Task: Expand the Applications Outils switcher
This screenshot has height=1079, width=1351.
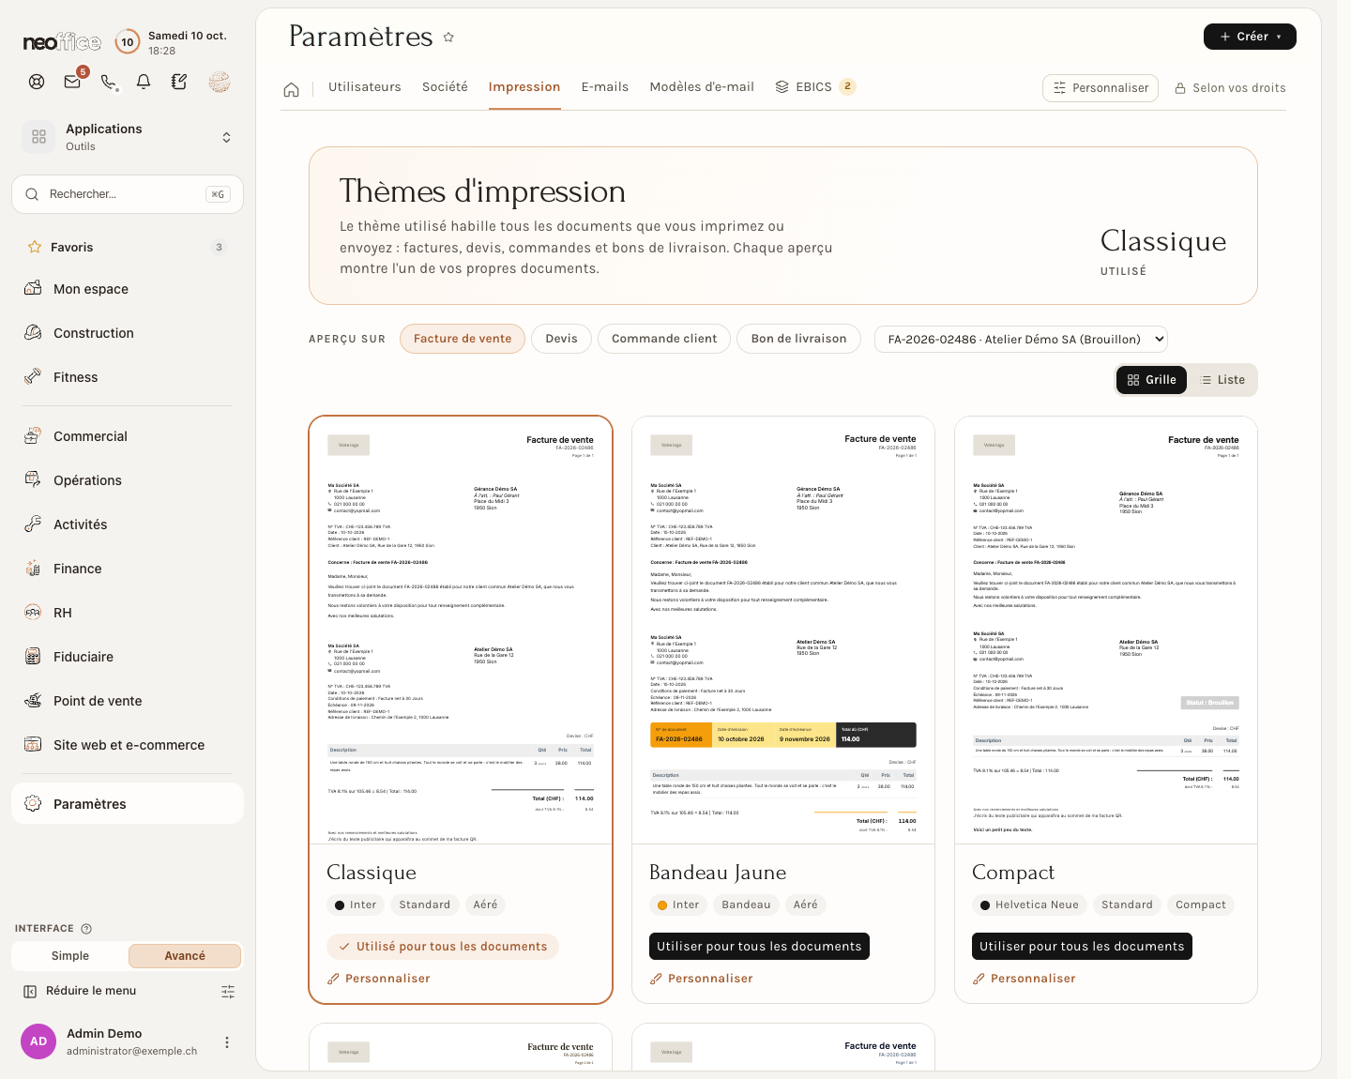Action: [128, 137]
